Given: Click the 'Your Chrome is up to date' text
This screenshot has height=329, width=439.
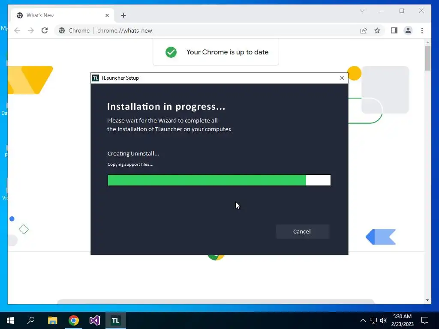Looking at the screenshot, I should [227, 52].
